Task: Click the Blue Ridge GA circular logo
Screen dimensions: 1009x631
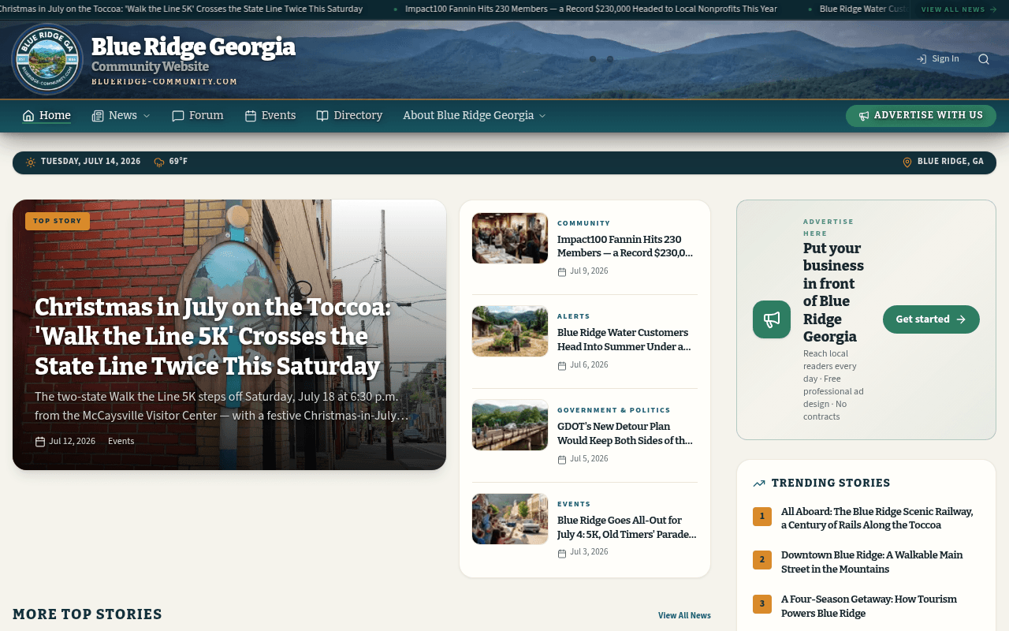Action: pos(47,59)
